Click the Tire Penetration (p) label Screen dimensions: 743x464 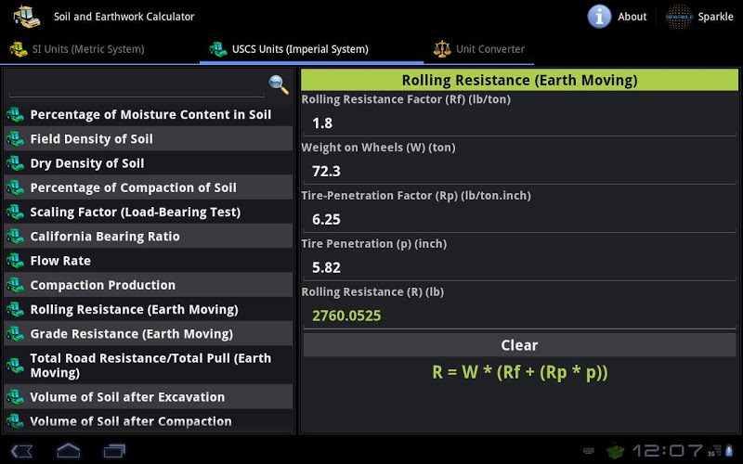(x=374, y=244)
